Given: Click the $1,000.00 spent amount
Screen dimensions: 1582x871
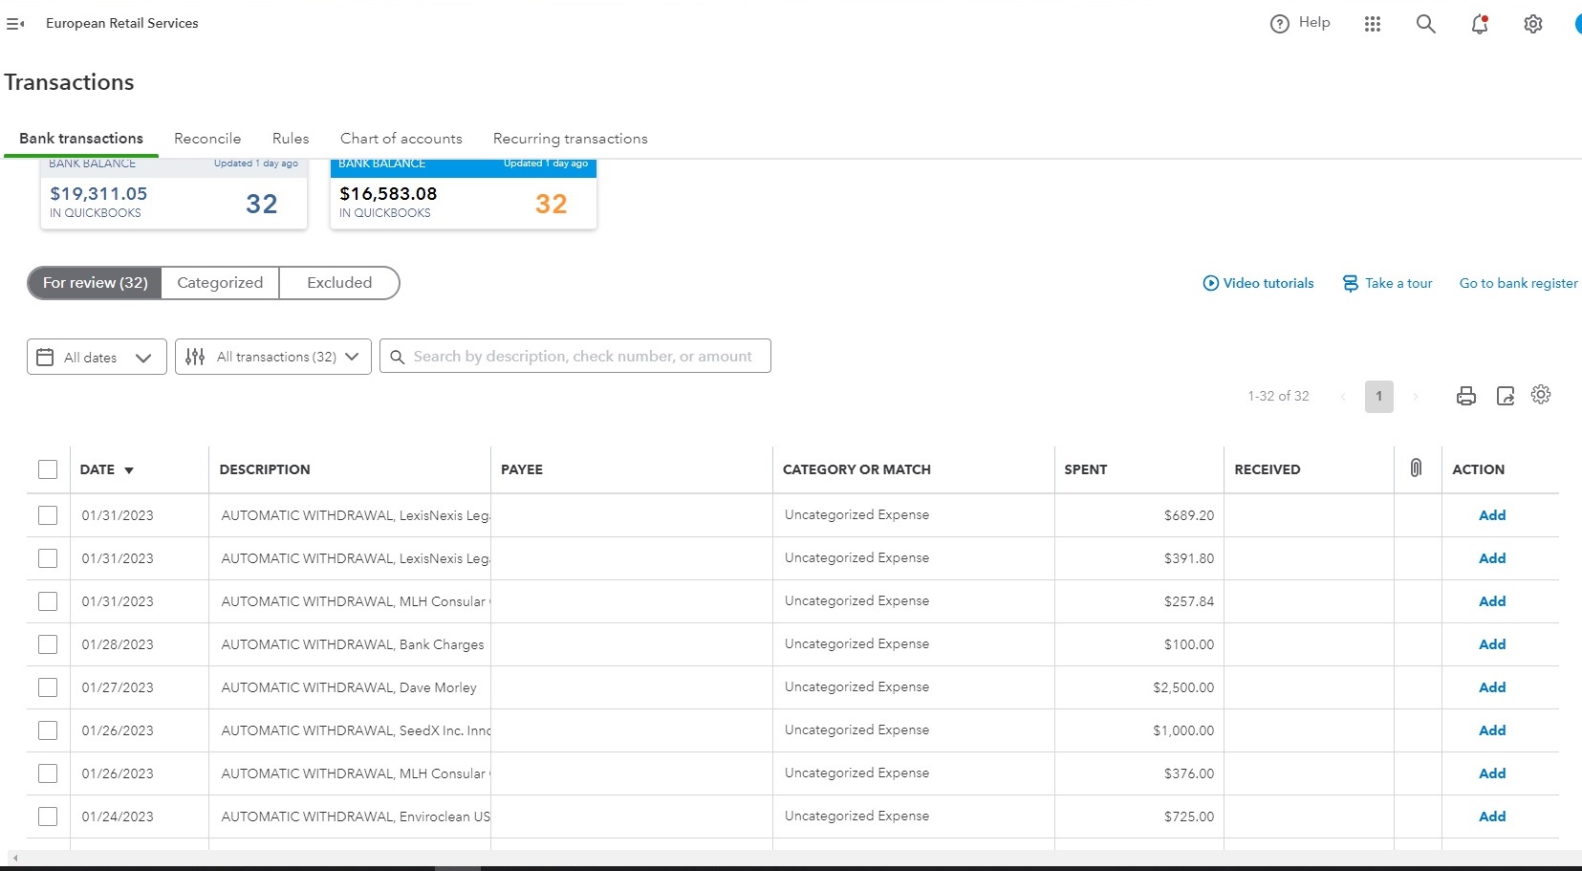Looking at the screenshot, I should click(x=1183, y=730).
